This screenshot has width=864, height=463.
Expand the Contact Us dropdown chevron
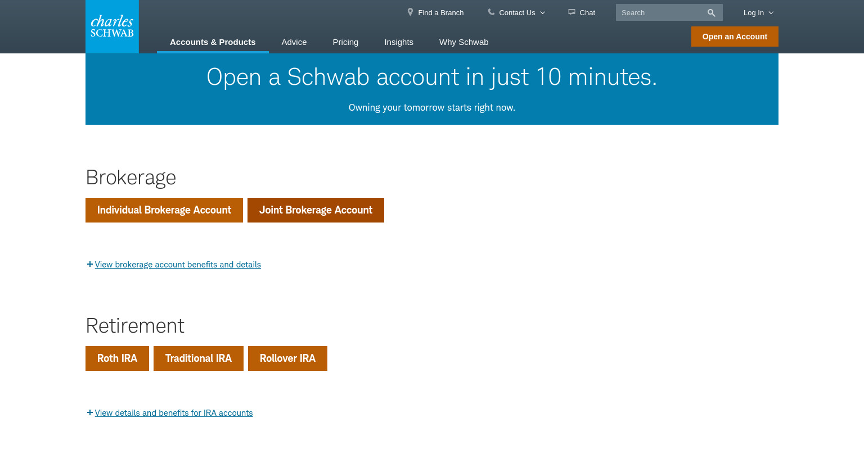point(542,12)
